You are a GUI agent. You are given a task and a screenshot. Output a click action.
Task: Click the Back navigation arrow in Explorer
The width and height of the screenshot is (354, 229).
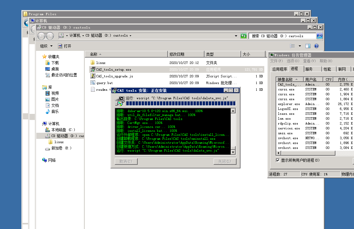click(41, 36)
